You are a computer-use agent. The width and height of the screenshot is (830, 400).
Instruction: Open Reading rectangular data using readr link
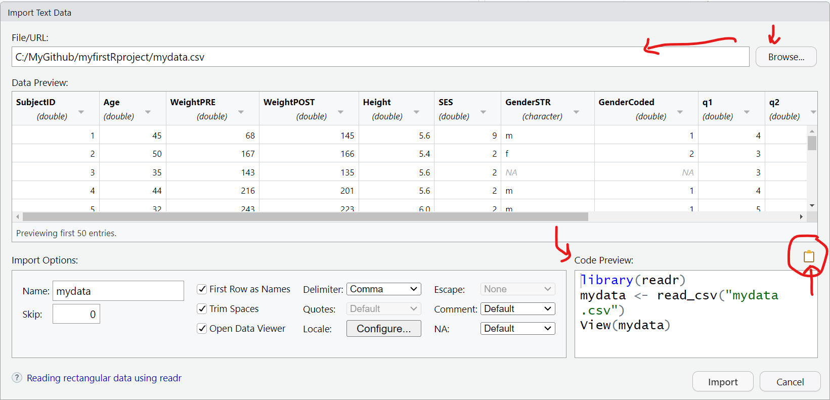(x=104, y=378)
